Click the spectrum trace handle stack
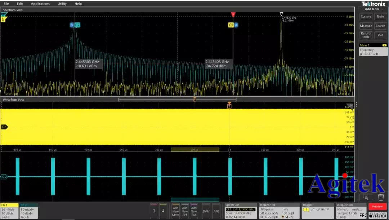This screenshot has width=389, height=220. click(x=4, y=18)
